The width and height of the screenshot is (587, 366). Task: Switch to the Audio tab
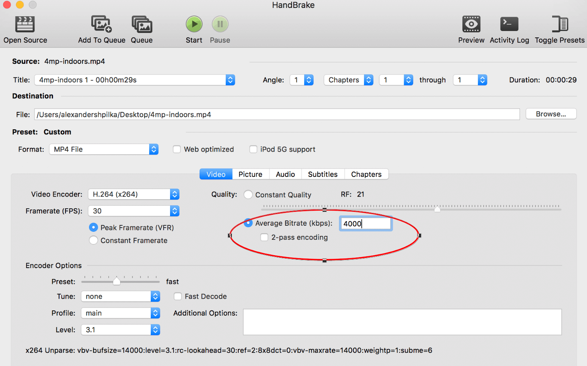(285, 174)
